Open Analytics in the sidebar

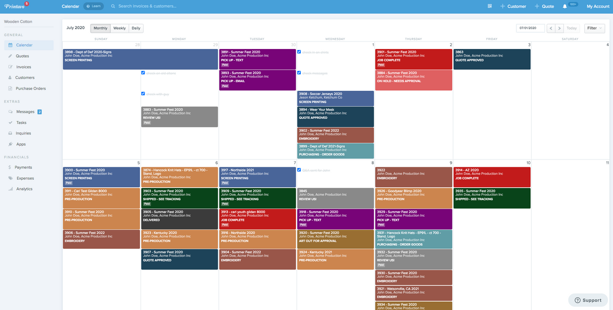point(24,189)
